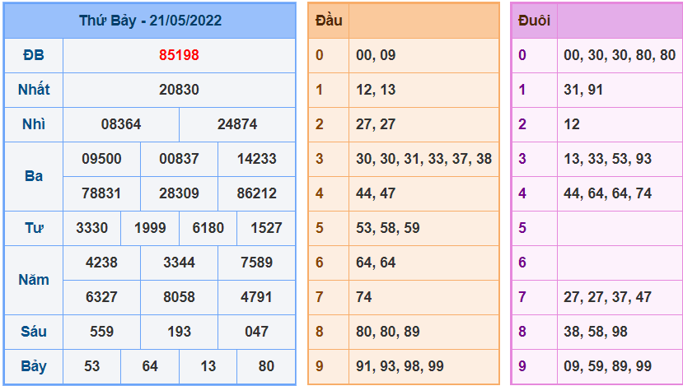
Task: Select the ĐB prize label
Action: click(x=34, y=55)
